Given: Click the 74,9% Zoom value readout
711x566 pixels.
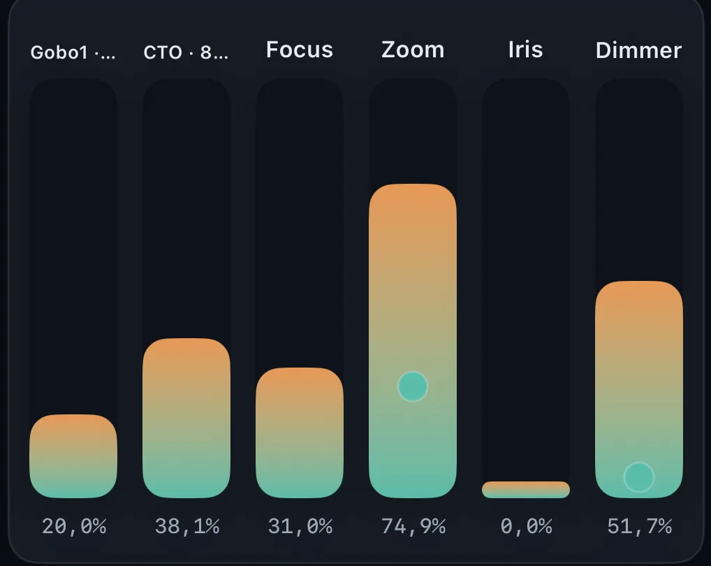Looking at the screenshot, I should [413, 526].
